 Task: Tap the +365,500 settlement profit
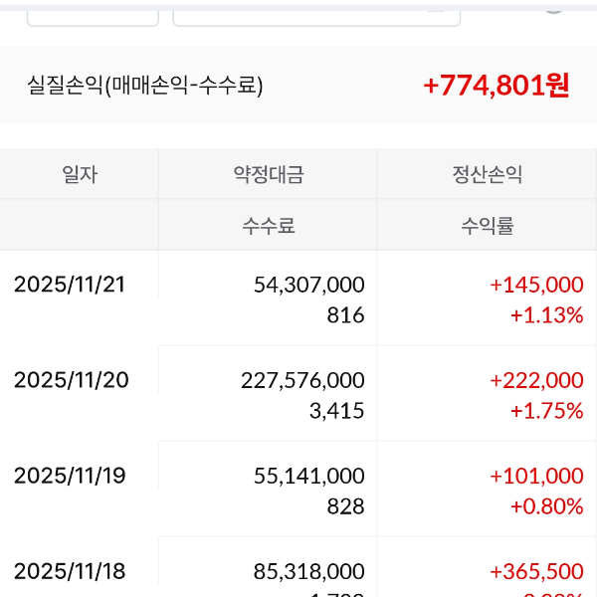pos(536,571)
